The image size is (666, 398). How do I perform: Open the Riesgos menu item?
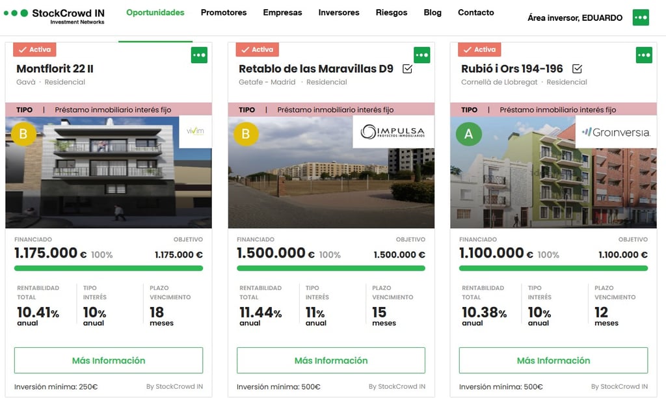(391, 12)
